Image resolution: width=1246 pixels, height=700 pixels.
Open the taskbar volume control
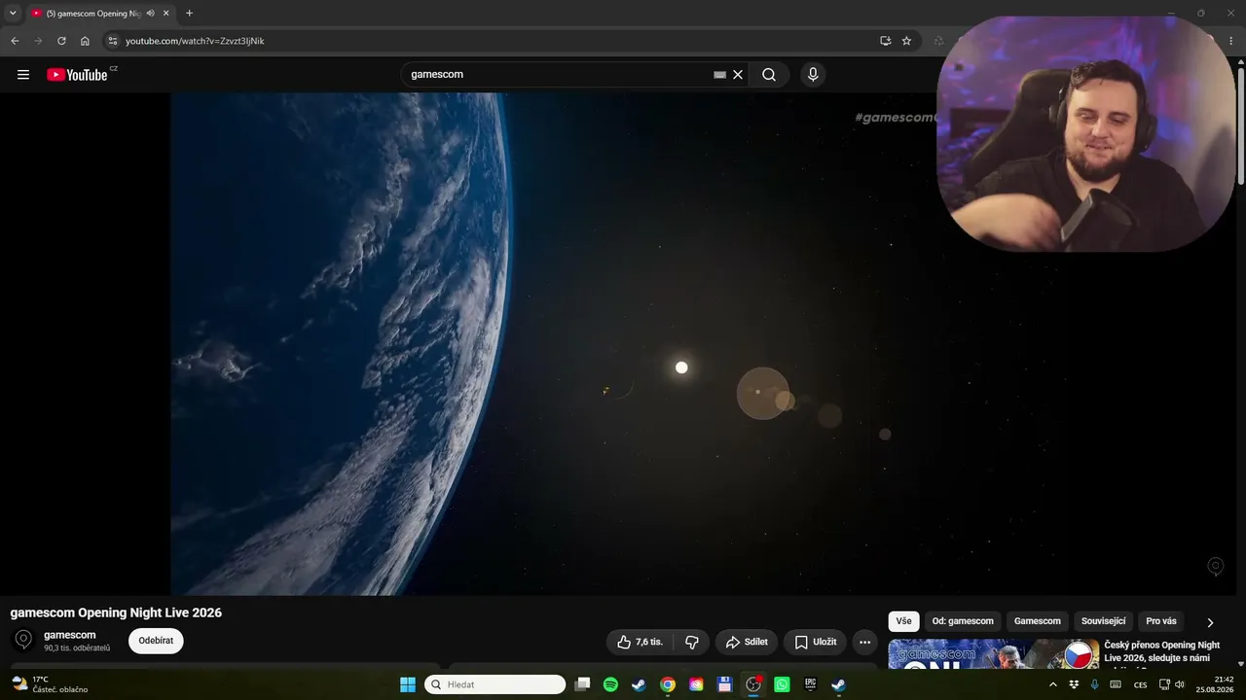(1180, 684)
